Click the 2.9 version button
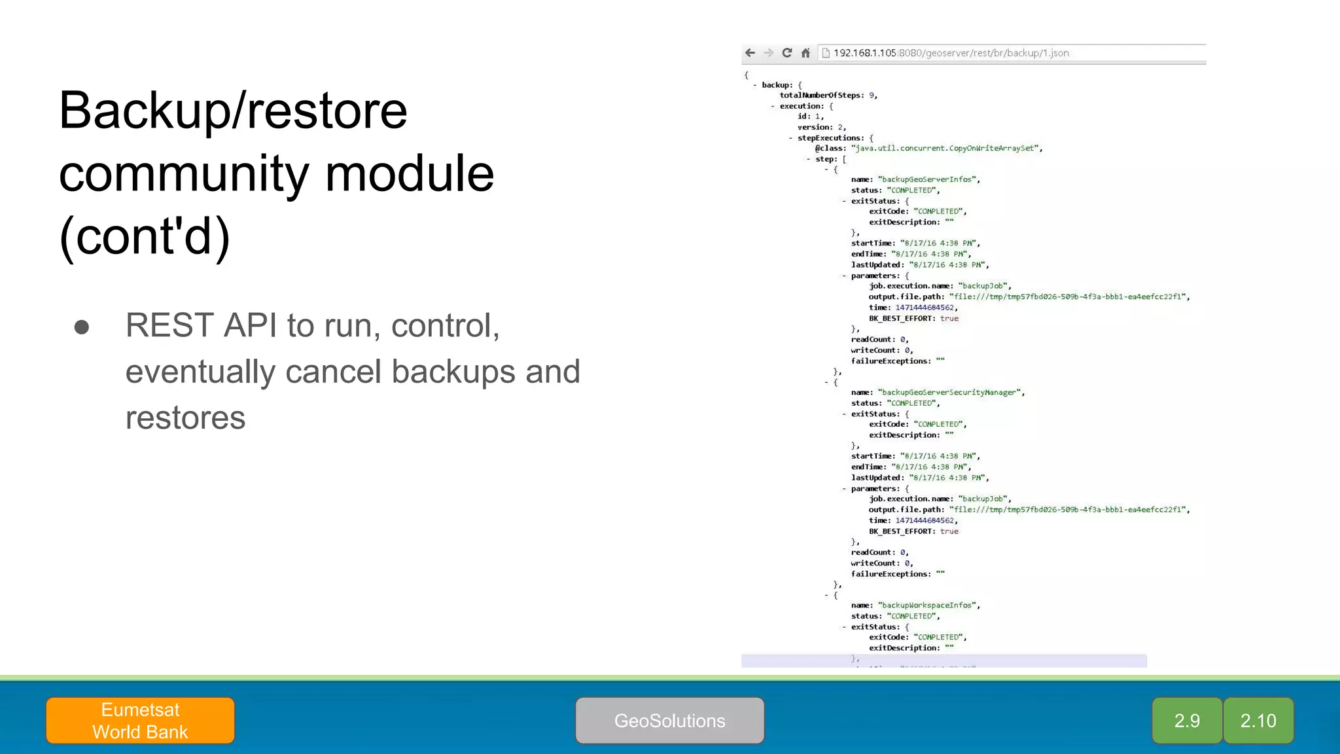The image size is (1340, 754). pyautogui.click(x=1187, y=721)
